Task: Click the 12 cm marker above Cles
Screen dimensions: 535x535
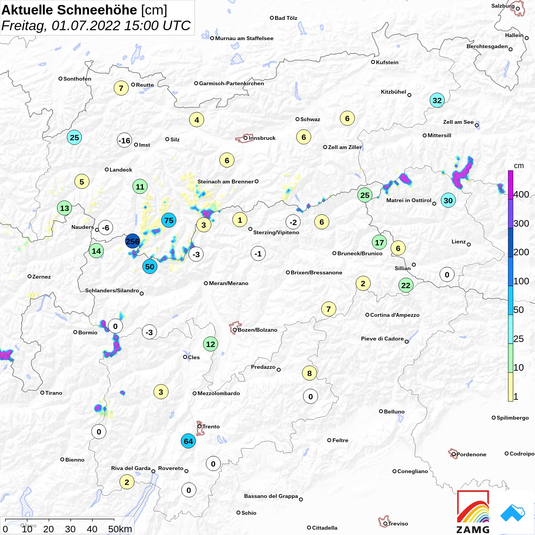Action: point(211,344)
